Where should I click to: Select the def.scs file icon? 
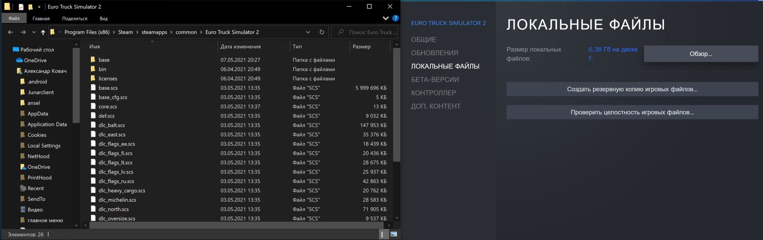point(93,116)
